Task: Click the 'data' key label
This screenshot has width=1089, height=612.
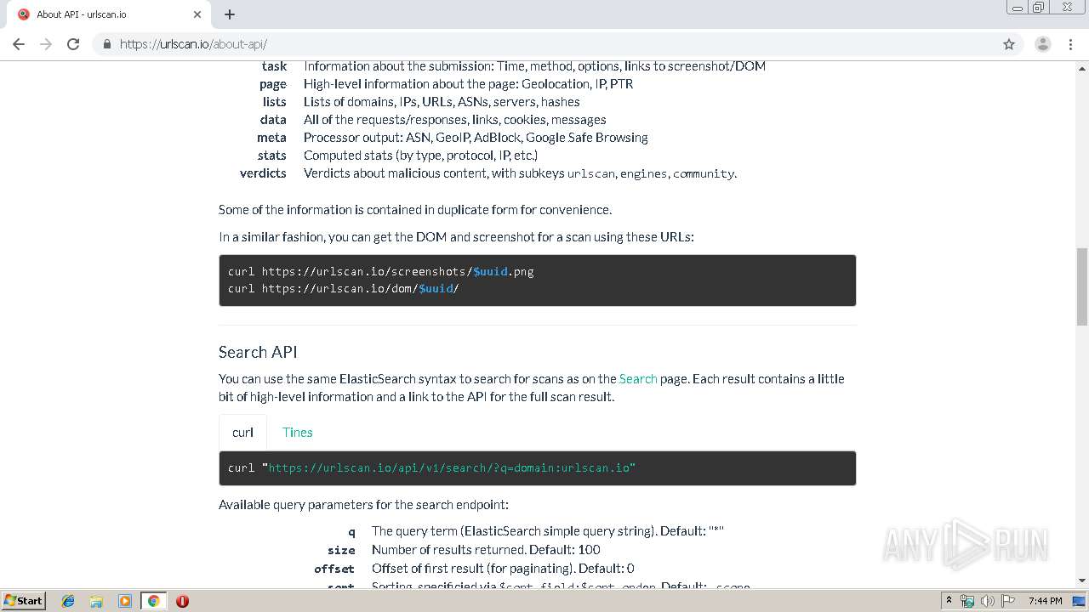Action: tap(273, 120)
